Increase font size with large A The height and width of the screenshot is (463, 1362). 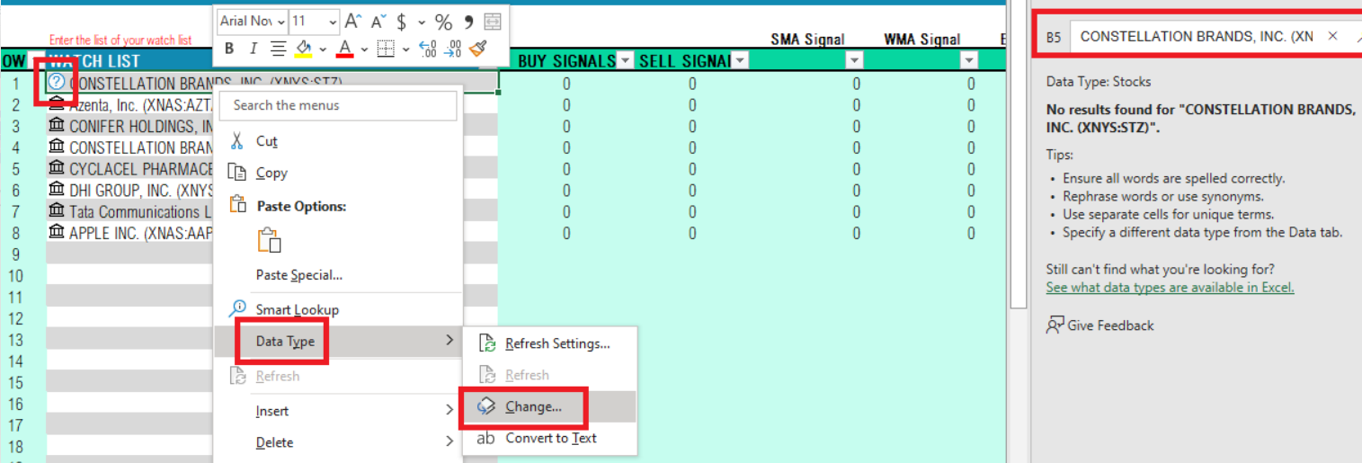pos(353,21)
